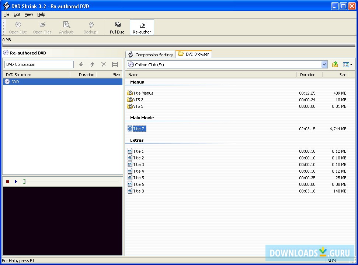
Task: Select the VTS 3 menu item
Action: point(135,106)
